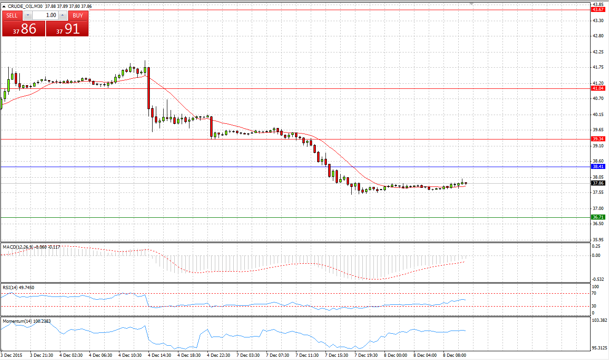Click the 7 Dec 15:30 time label
The width and height of the screenshot is (609, 360).
[337, 355]
